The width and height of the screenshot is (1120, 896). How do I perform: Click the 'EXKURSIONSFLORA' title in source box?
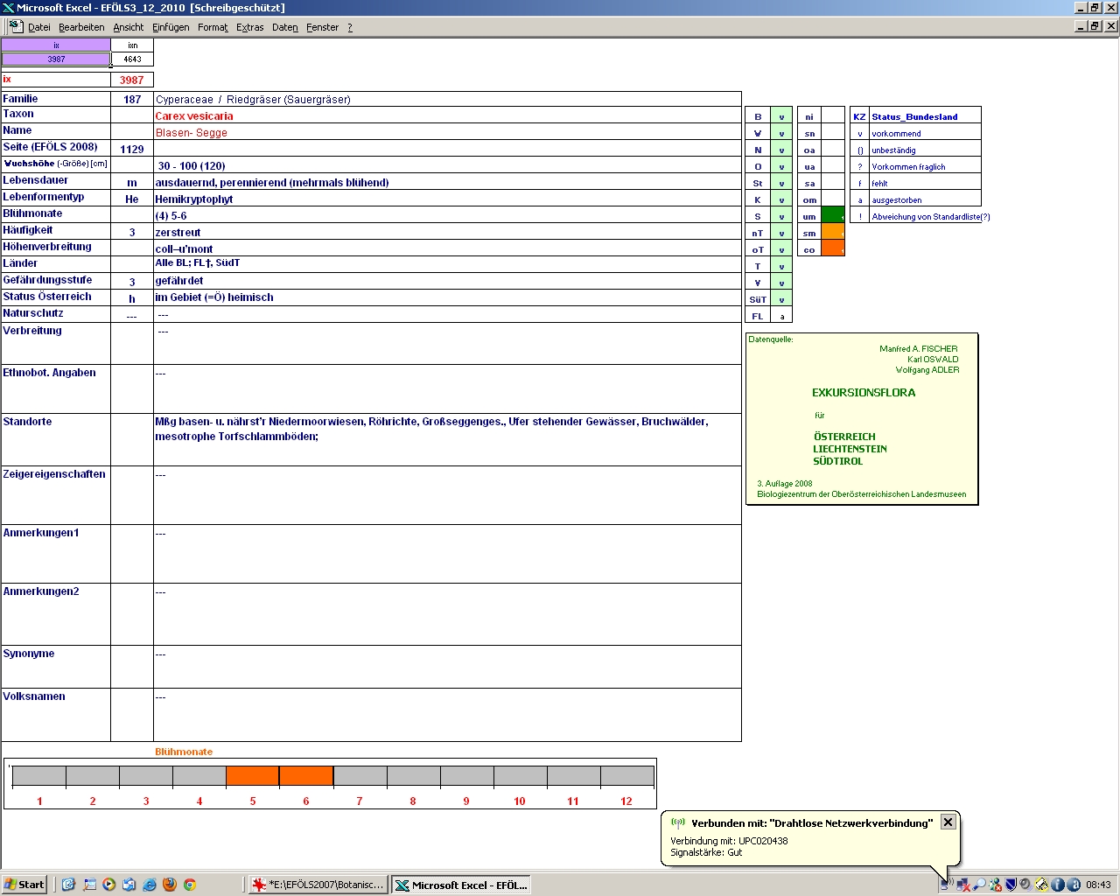pyautogui.click(x=864, y=393)
